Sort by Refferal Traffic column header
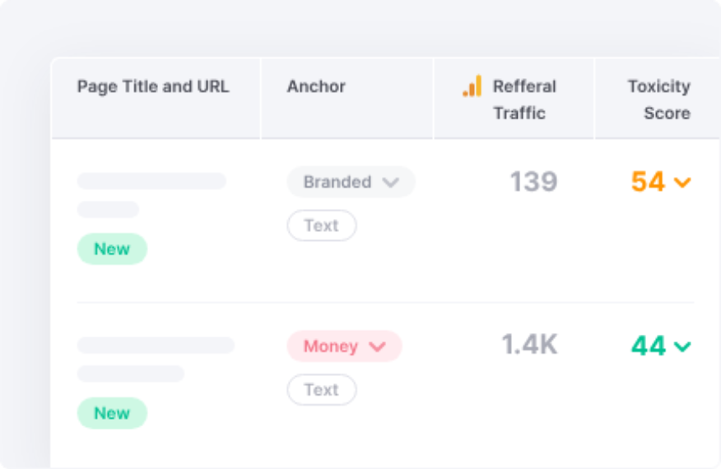 click(x=524, y=100)
